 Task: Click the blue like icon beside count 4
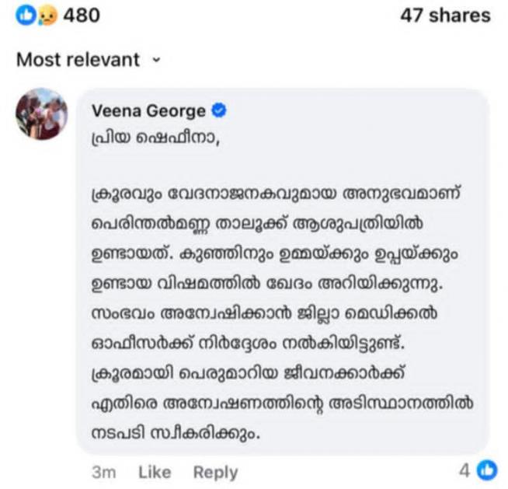(488, 470)
